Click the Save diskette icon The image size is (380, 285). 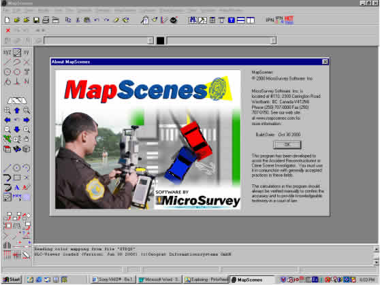[x=36, y=20]
